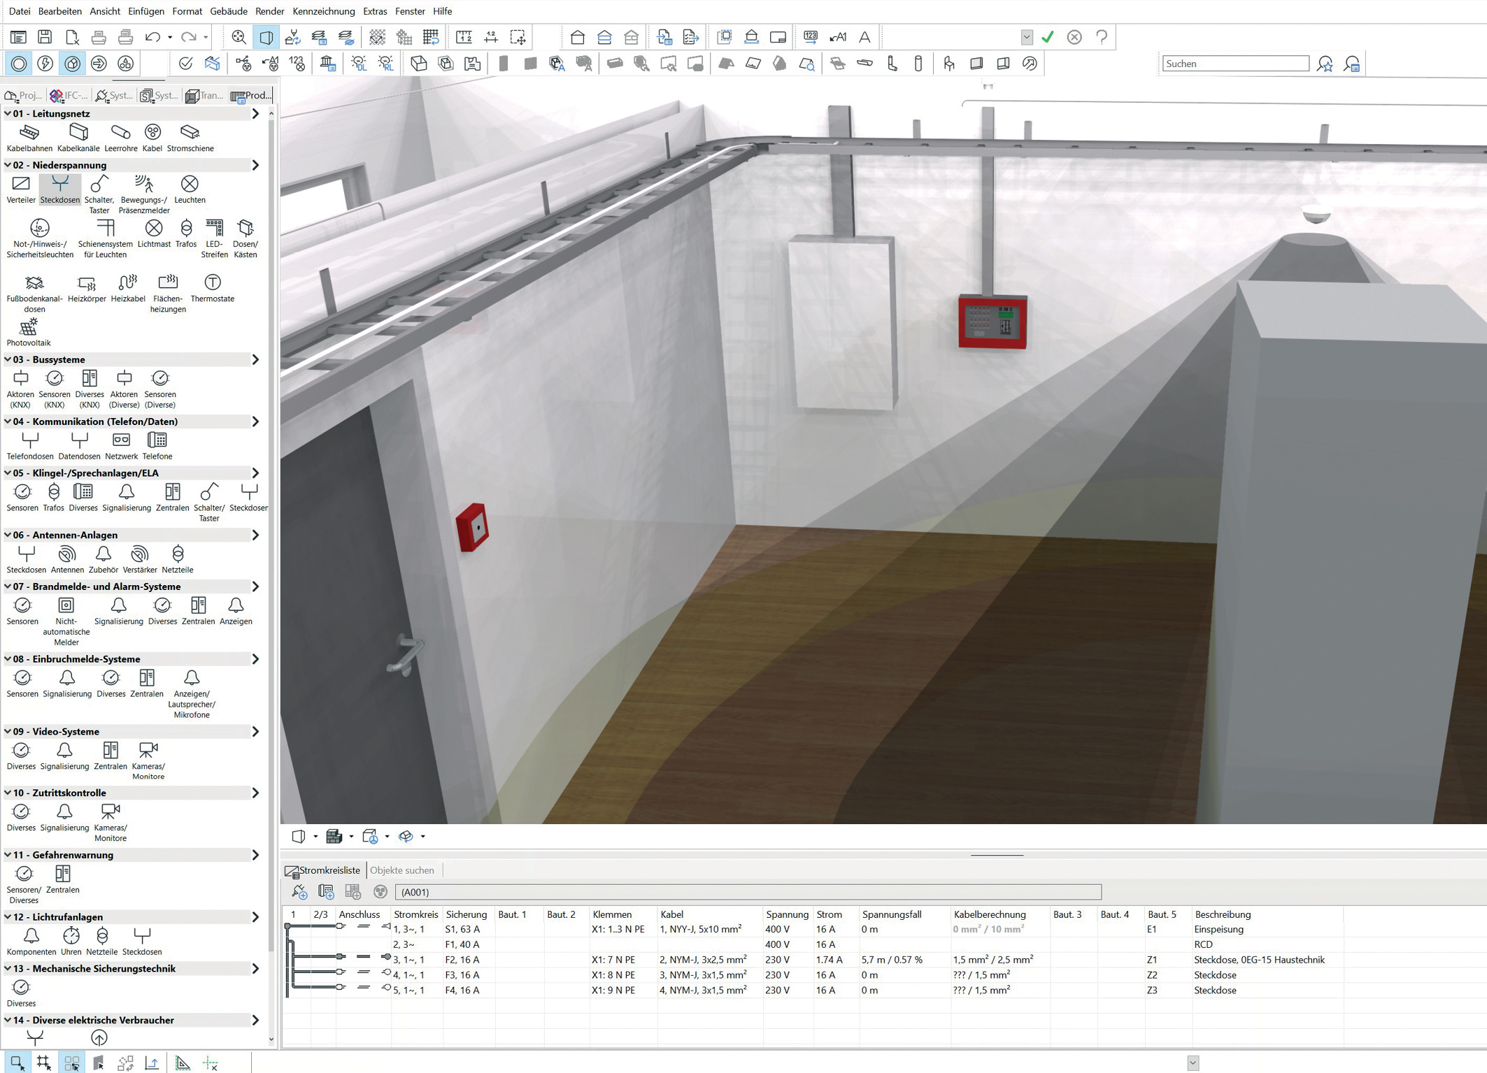Toggle the grid snap icon in bottom bar
This screenshot has height=1073, width=1487.
click(44, 1063)
